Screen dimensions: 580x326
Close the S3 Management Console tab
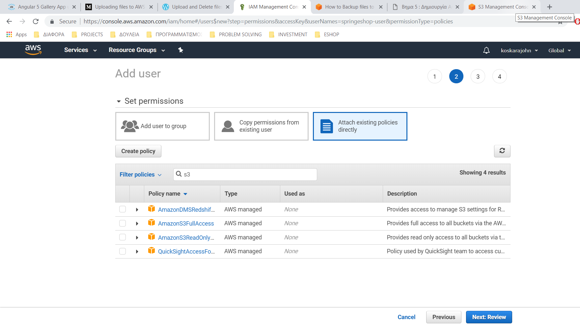coord(534,7)
